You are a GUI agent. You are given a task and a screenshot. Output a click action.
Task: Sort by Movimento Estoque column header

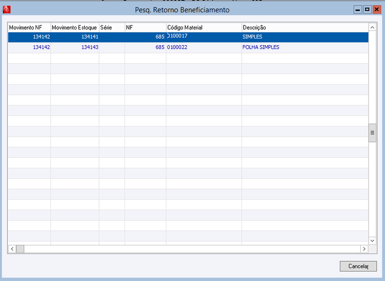pos(75,27)
